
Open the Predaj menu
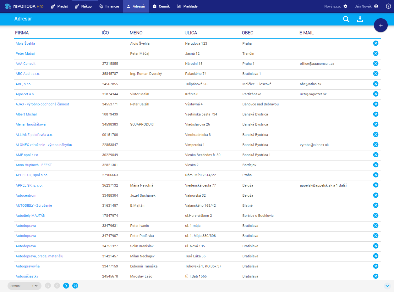coord(59,6)
